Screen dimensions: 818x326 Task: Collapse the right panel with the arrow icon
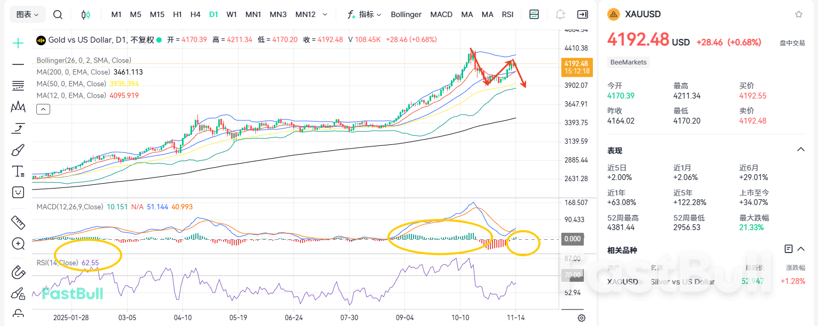click(583, 14)
